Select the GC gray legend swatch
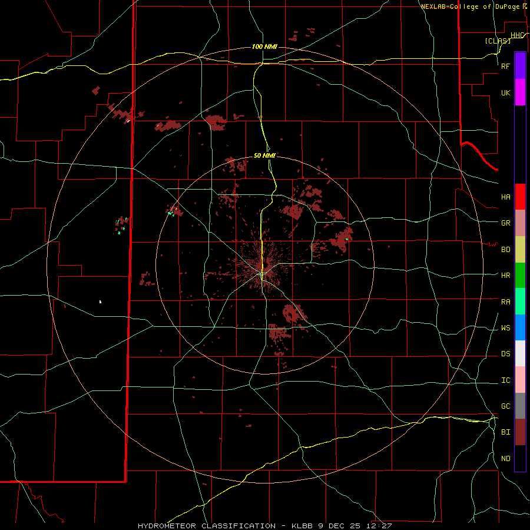The image size is (530, 530). tap(520, 406)
